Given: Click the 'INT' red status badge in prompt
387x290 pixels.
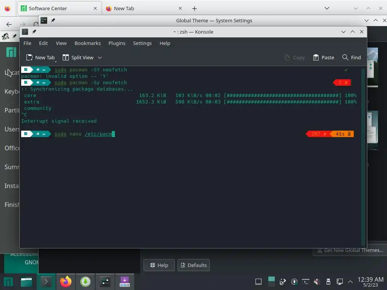Looking at the screenshot, I should [x=318, y=134].
